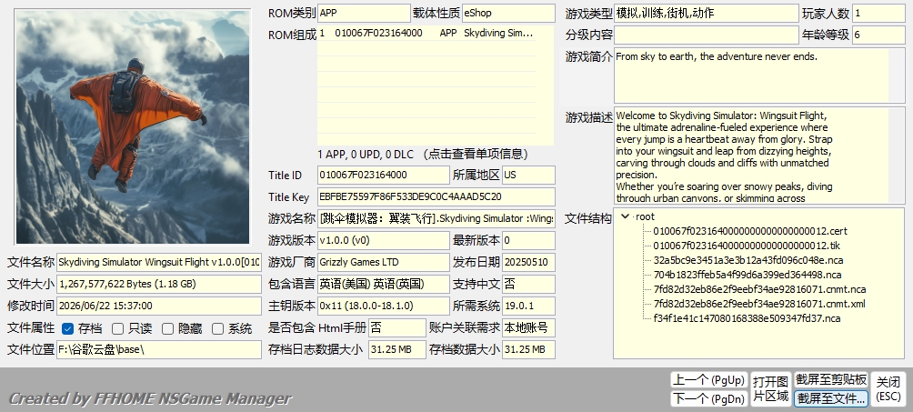
Task: Click the 玩家人数 field
Action: 878,13
